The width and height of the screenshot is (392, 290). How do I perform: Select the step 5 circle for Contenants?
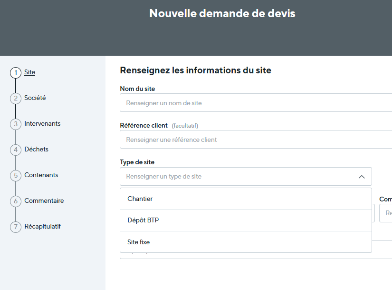16,176
